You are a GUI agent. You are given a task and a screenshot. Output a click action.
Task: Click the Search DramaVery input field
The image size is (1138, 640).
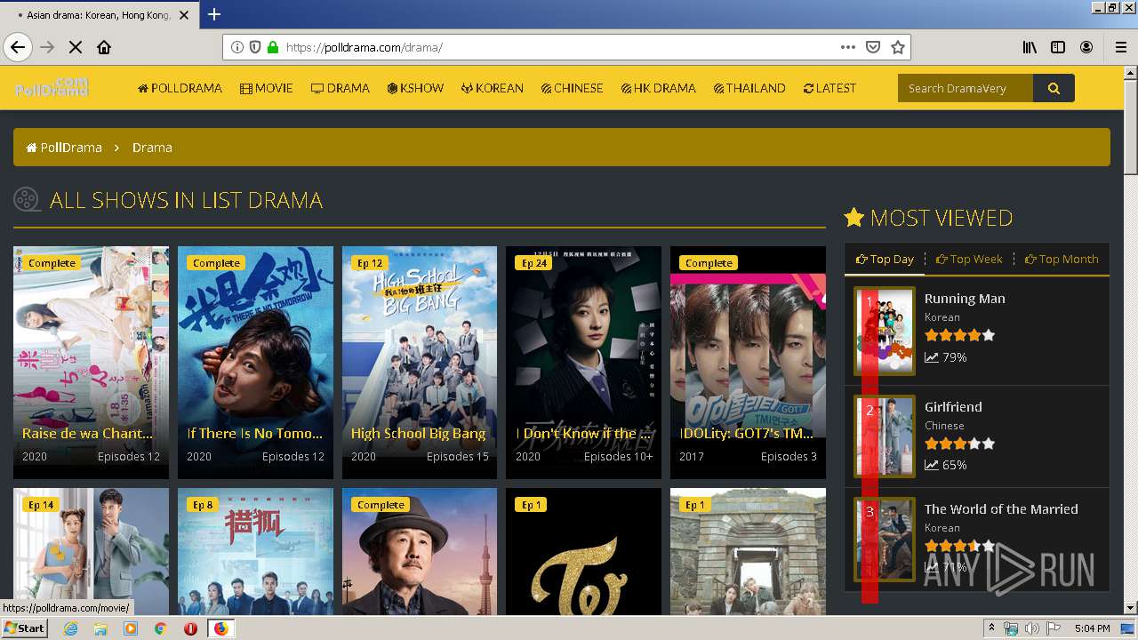pyautogui.click(x=966, y=88)
